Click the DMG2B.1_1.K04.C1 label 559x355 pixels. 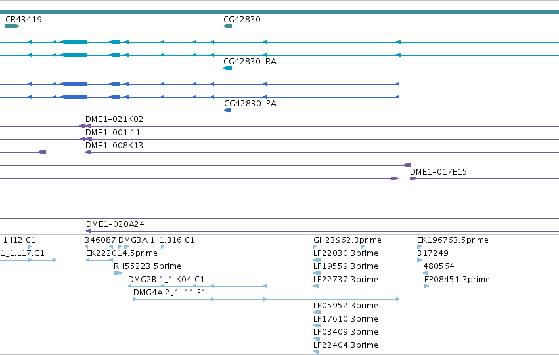[166, 280]
